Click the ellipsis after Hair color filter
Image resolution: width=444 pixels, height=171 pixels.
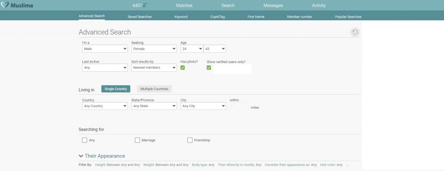[347, 165]
